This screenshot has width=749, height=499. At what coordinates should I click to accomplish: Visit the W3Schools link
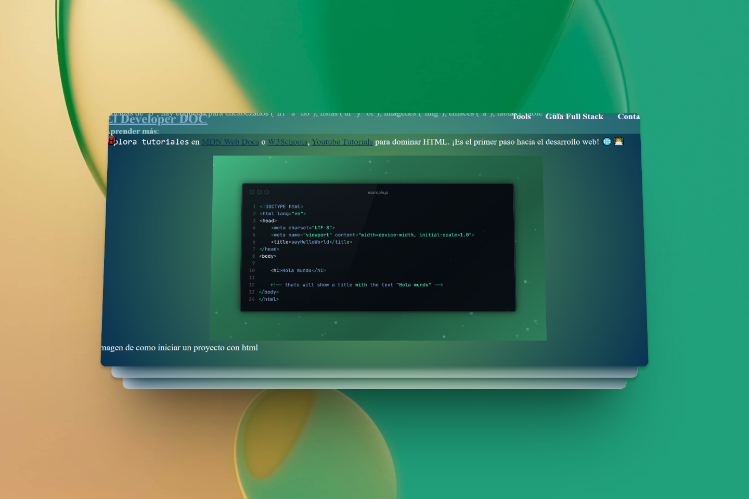(287, 142)
